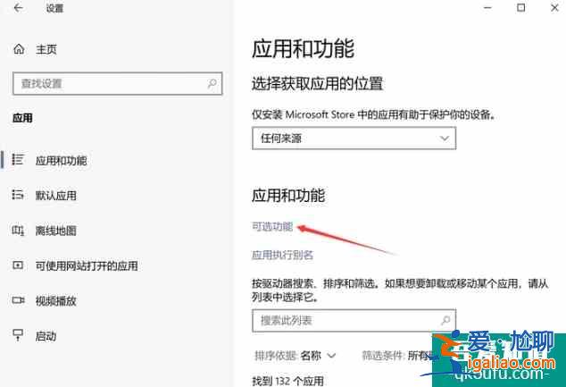Minimize the 设置 window
Screen dimensions: 566x387
coord(487,7)
